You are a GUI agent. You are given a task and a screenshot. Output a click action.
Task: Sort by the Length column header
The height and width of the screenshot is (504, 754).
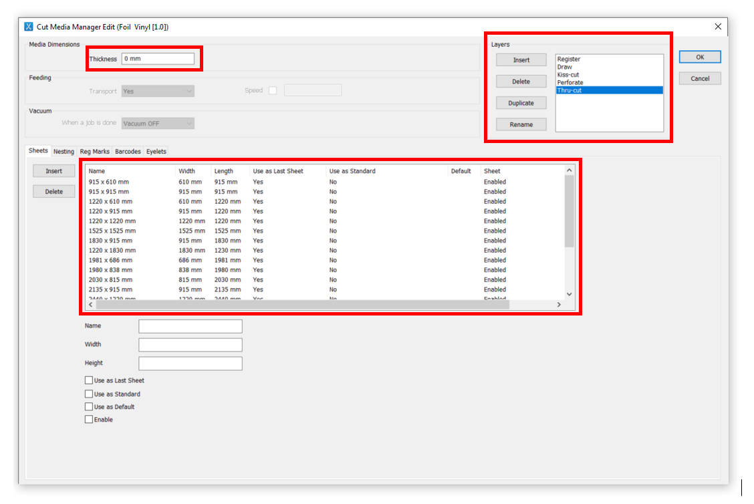[x=231, y=171]
